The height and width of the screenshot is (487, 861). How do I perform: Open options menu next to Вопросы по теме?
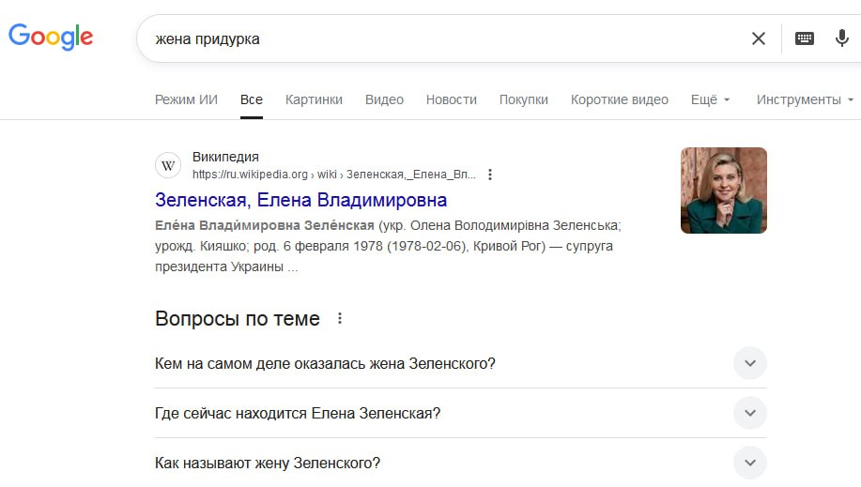pos(340,319)
